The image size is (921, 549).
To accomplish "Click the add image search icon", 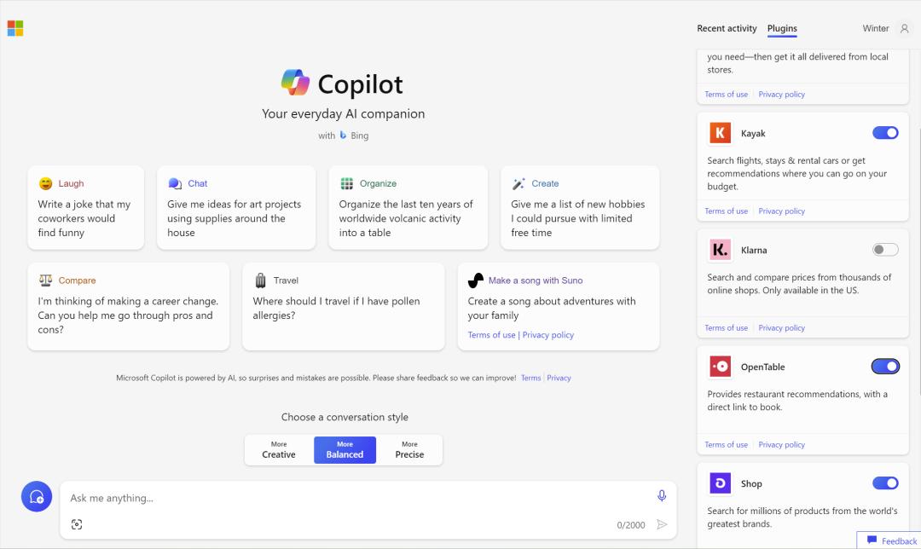I will pos(77,524).
